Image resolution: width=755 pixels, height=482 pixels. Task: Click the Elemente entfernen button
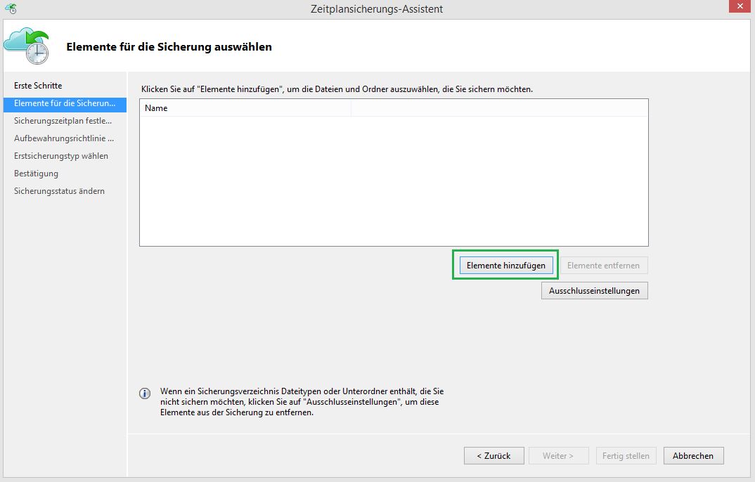pos(603,266)
